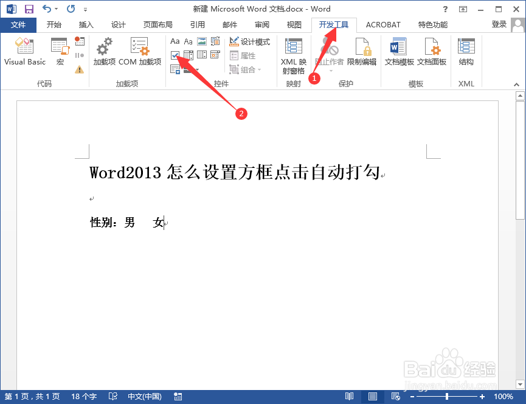526x404 pixels.
Task: Change language 中文(中国) in status bar
Action: 145,397
